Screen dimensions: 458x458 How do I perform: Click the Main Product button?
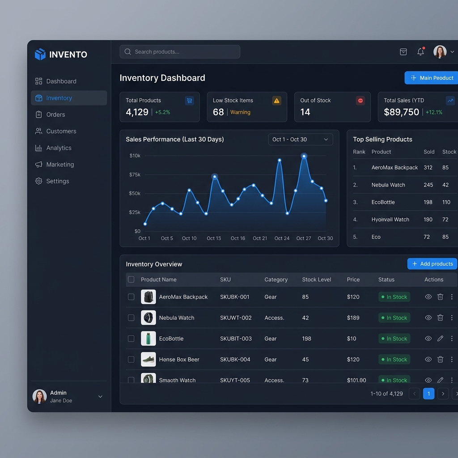(432, 78)
